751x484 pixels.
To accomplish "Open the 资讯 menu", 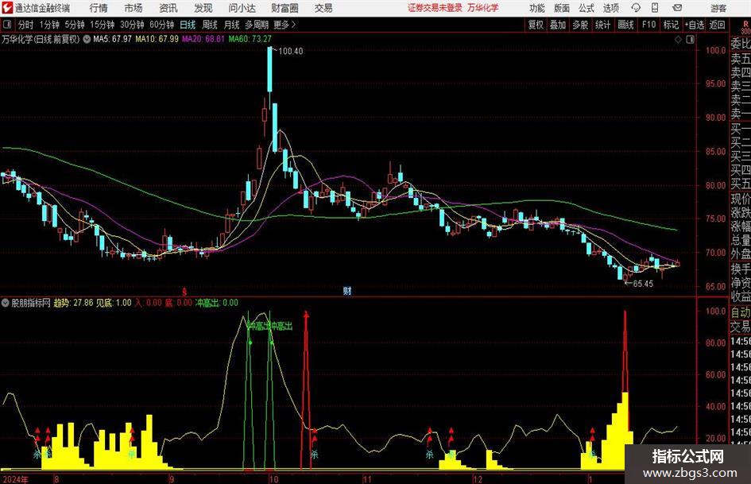I will point(168,8).
